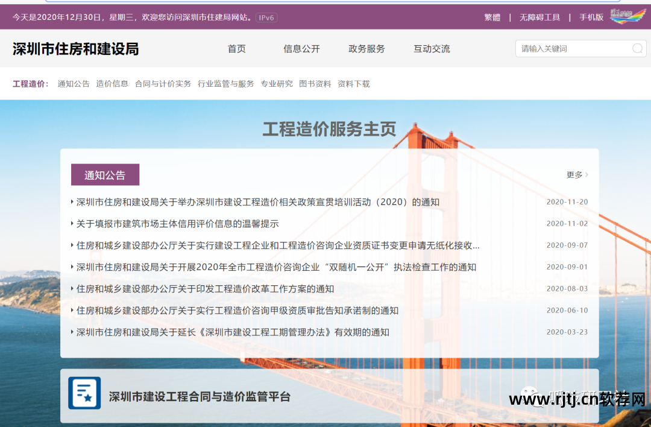This screenshot has width=651, height=427.
Task: Open the contract and pricing platform icon
Action: click(84, 393)
